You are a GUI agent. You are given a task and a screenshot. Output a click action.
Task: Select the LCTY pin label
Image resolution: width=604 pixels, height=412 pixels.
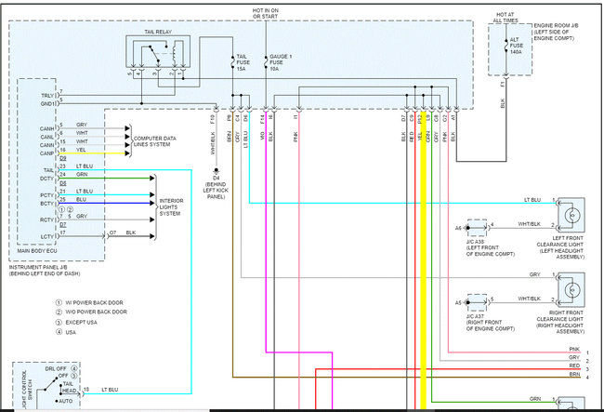click(47, 236)
